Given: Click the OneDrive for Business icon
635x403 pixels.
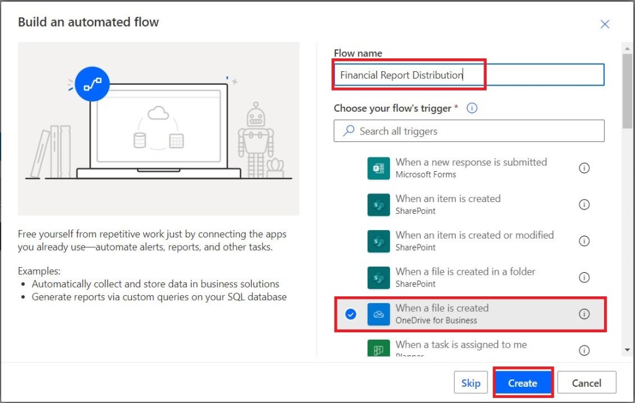Looking at the screenshot, I should 378,314.
